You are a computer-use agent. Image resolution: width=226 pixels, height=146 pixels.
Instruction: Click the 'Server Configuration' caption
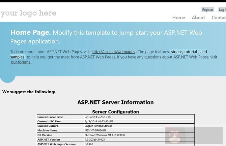[x=115, y=112]
